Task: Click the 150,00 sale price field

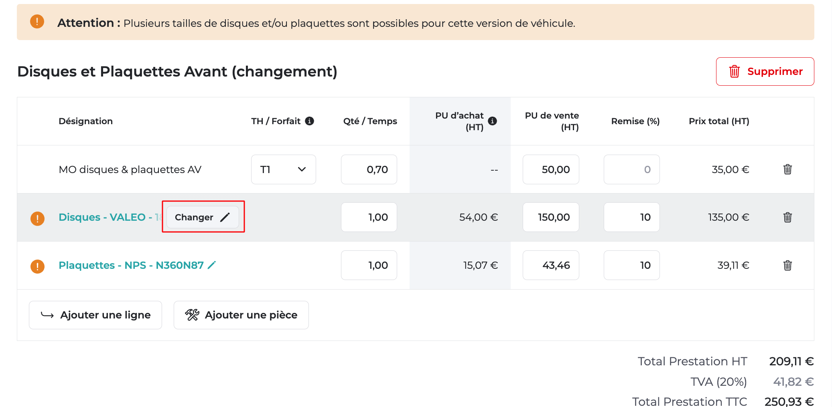Action: click(551, 217)
